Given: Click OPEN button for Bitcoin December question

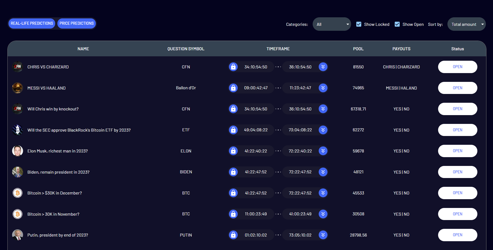Looking at the screenshot, I should point(458,193).
